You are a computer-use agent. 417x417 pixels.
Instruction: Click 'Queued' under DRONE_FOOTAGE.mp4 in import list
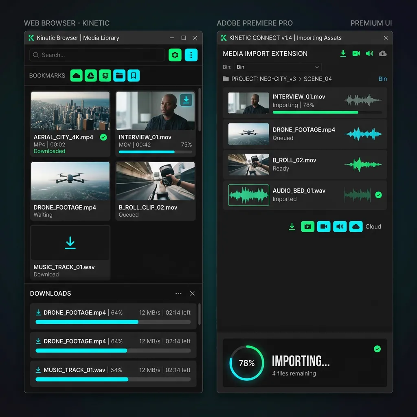coord(283,138)
